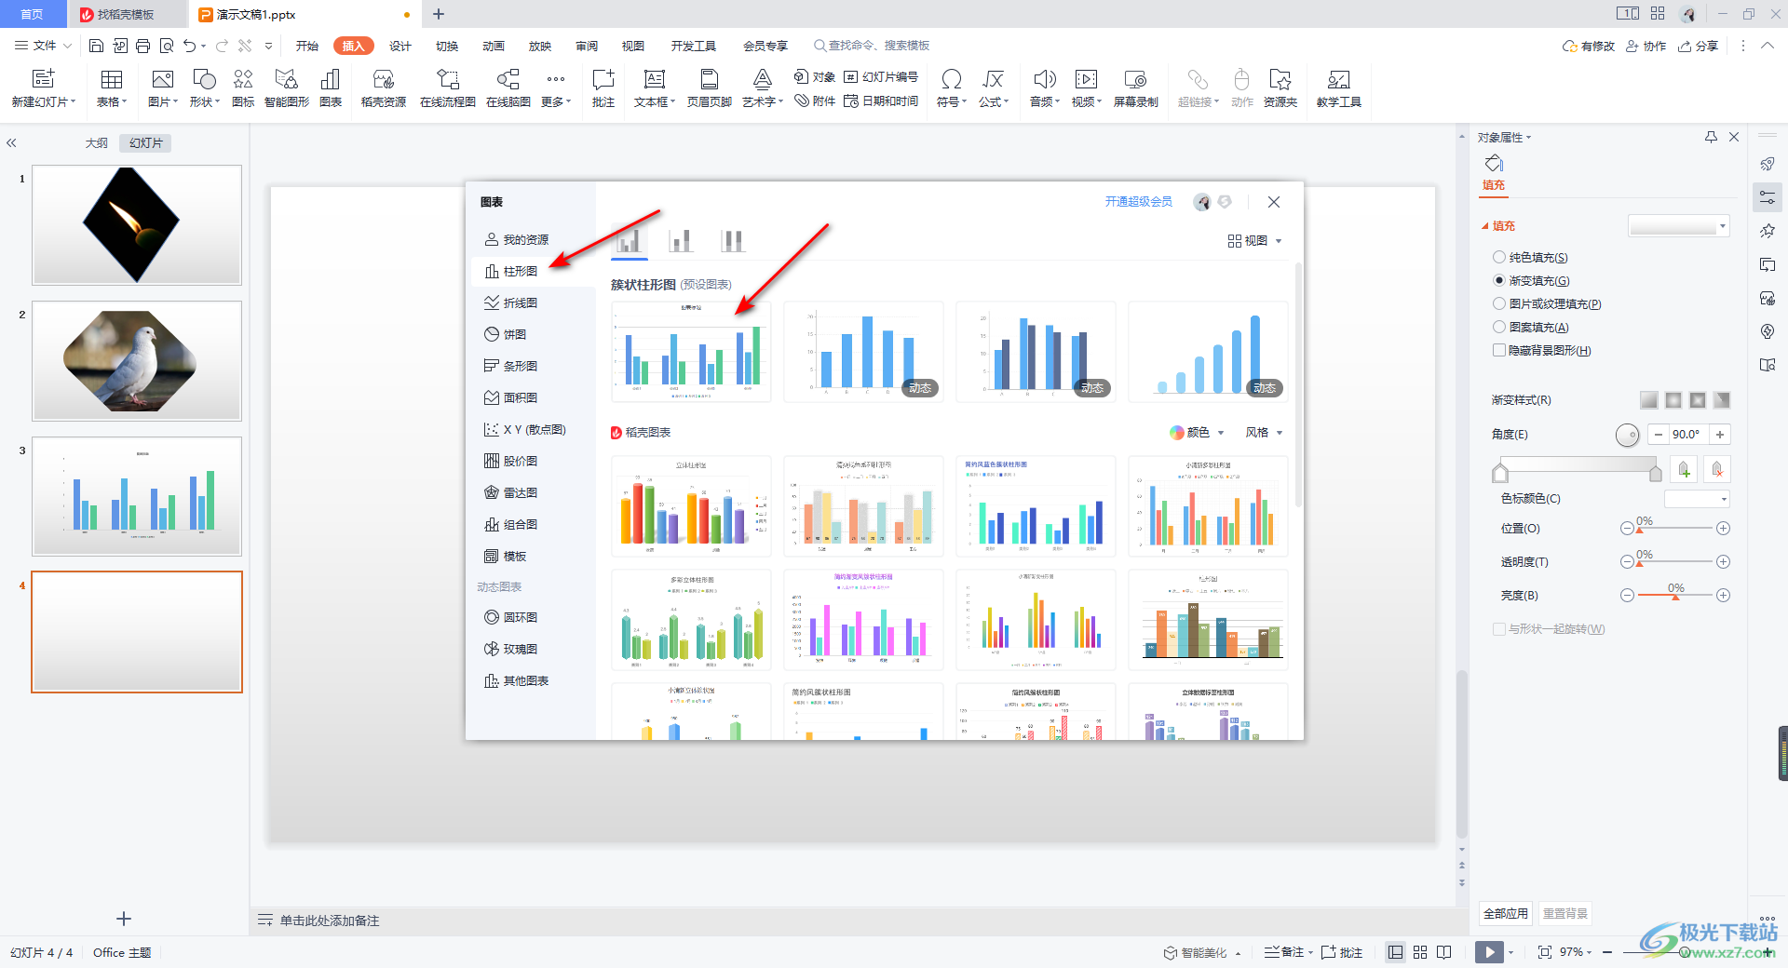The height and width of the screenshot is (968, 1788).
Task: Insert 符号 symbol
Action: [952, 88]
